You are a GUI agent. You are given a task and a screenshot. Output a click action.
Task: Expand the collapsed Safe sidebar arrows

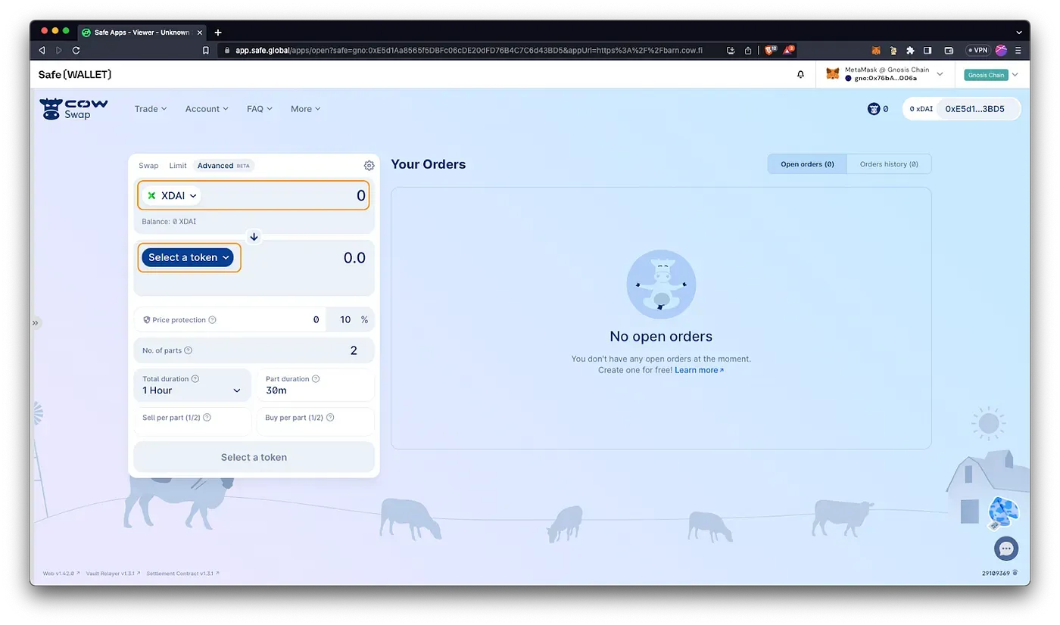pyautogui.click(x=35, y=323)
